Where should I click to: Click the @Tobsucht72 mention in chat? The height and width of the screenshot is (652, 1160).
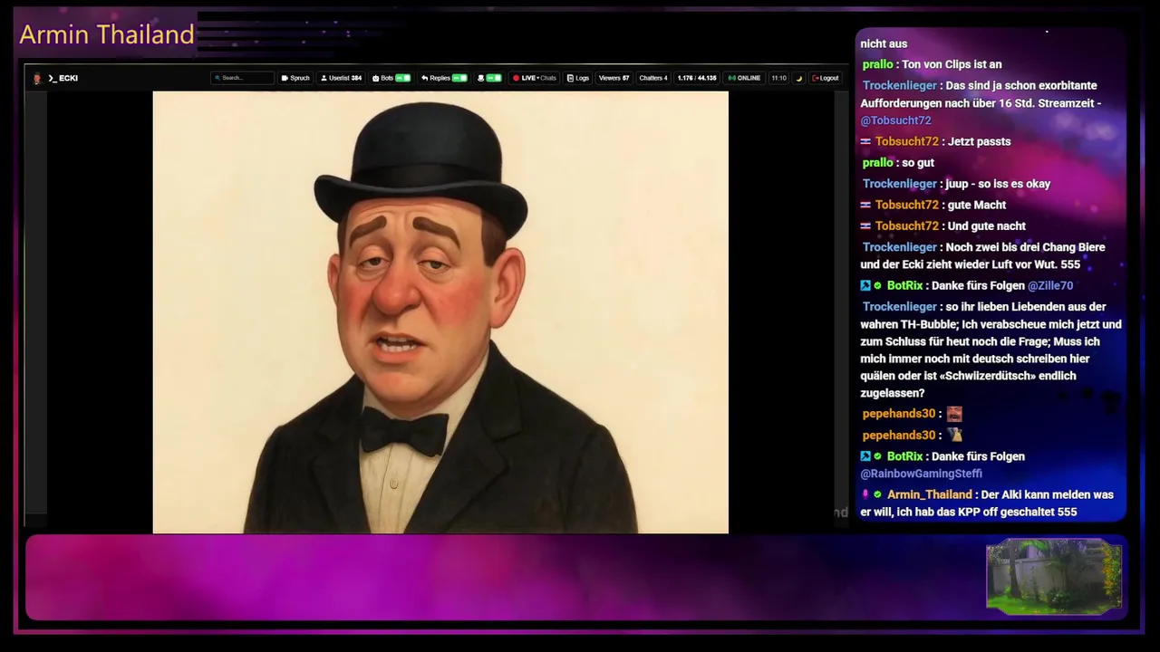click(895, 120)
